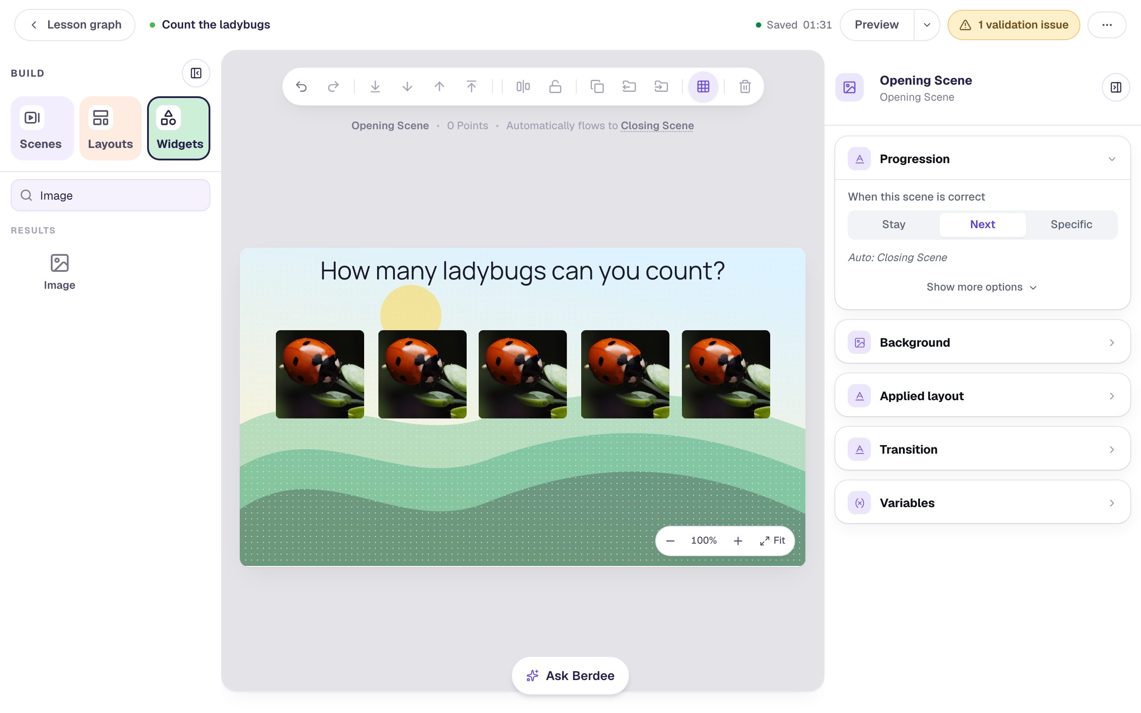Expand the Applied layout section

982,396
